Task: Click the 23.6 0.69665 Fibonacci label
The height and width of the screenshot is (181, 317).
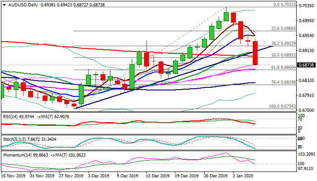Action: coord(283,29)
